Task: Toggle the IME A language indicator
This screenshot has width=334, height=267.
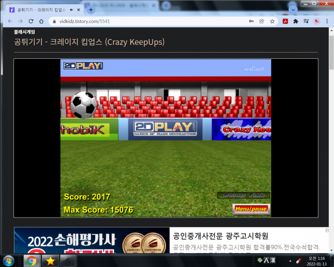Action: pos(266,260)
